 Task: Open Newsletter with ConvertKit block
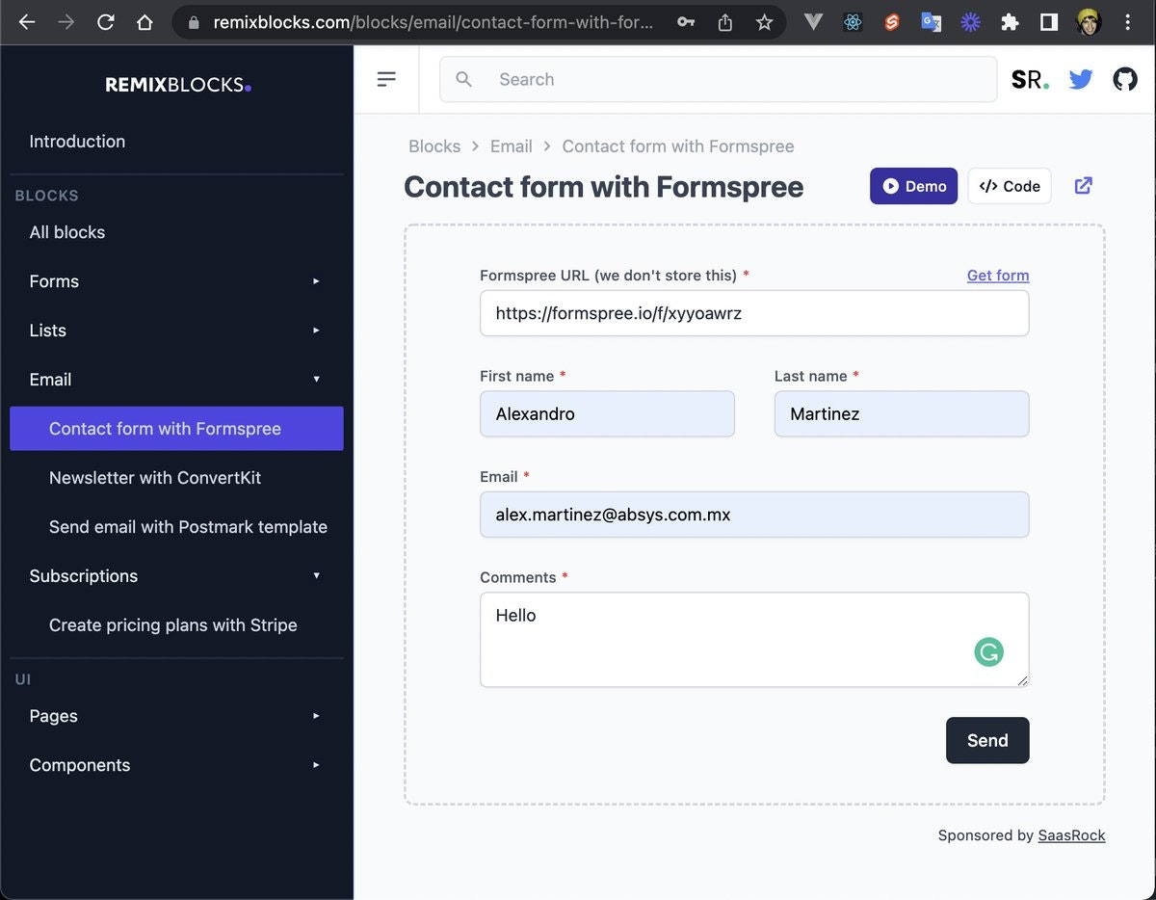[x=176, y=478]
